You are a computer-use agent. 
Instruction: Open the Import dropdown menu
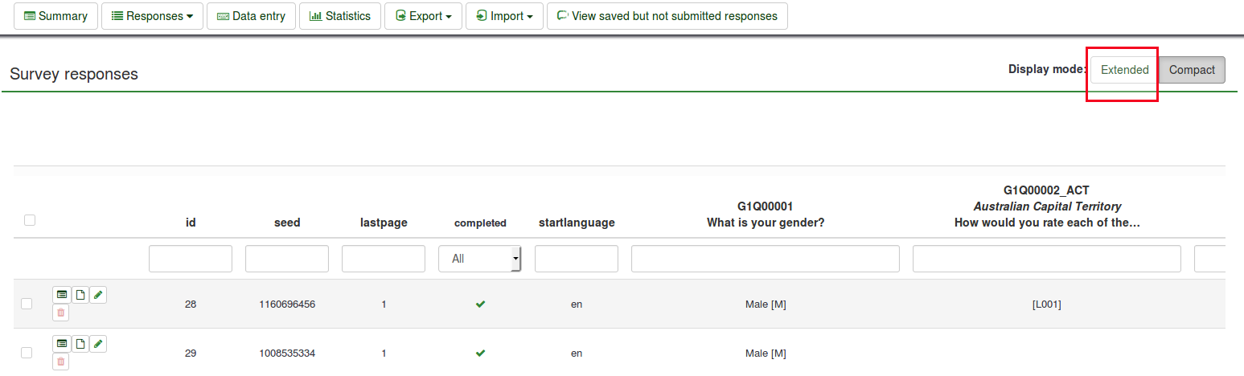coord(504,16)
